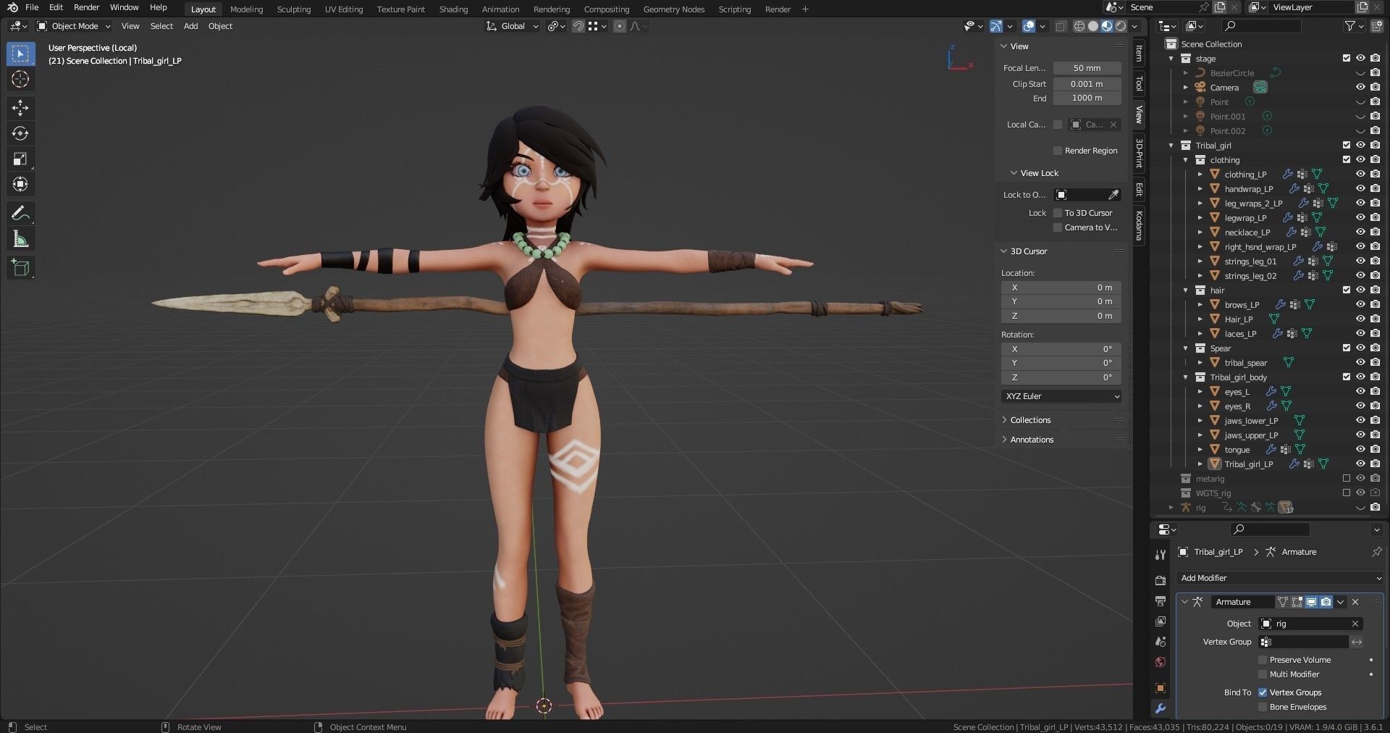Viewport: 1390px width, 733px height.
Task: Select the Annotate tool
Action: (x=20, y=213)
